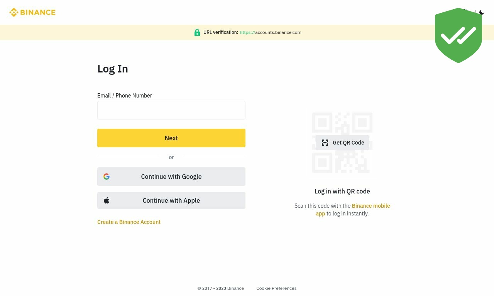Continue with Google sign-in button
The image size is (494, 296).
(x=171, y=177)
